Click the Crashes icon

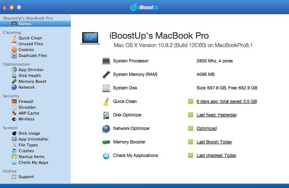pos(14,151)
